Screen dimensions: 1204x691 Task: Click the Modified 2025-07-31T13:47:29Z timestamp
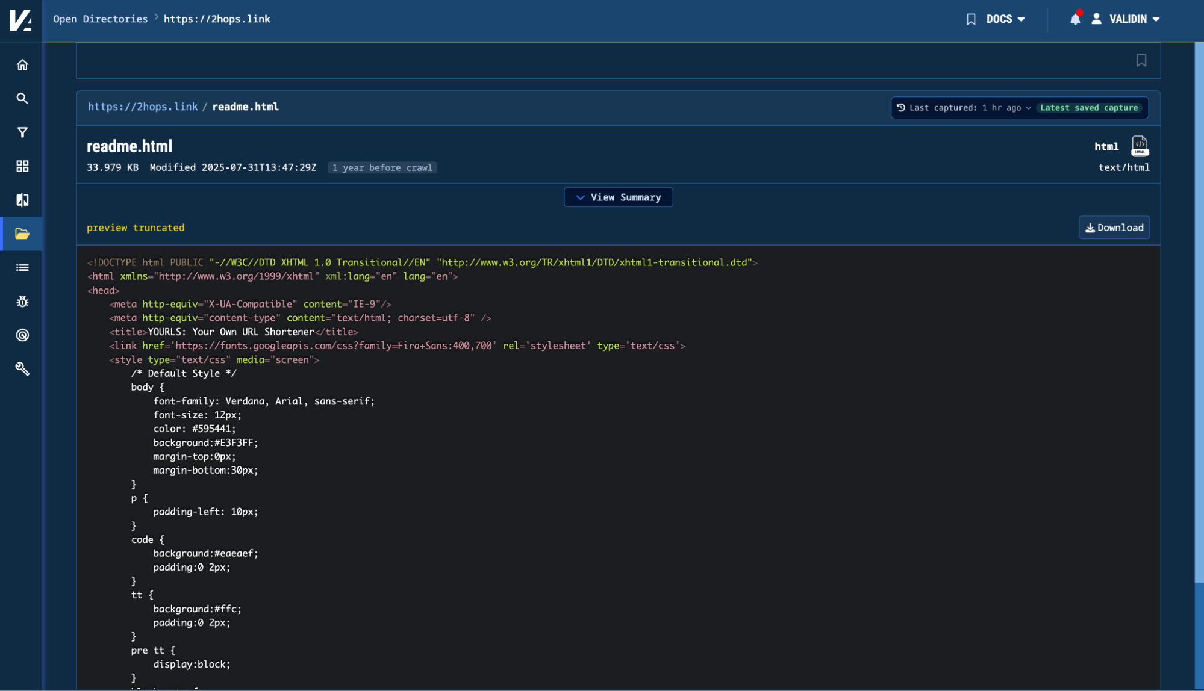(x=232, y=167)
